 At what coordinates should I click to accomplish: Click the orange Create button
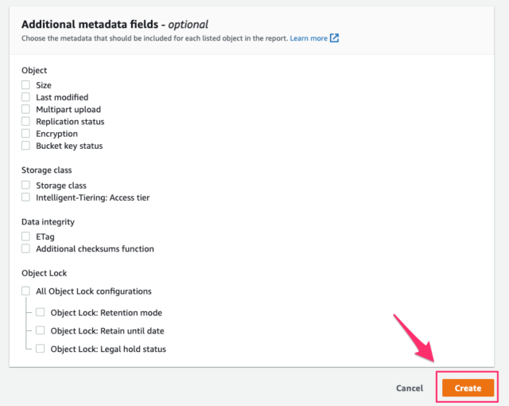point(468,388)
